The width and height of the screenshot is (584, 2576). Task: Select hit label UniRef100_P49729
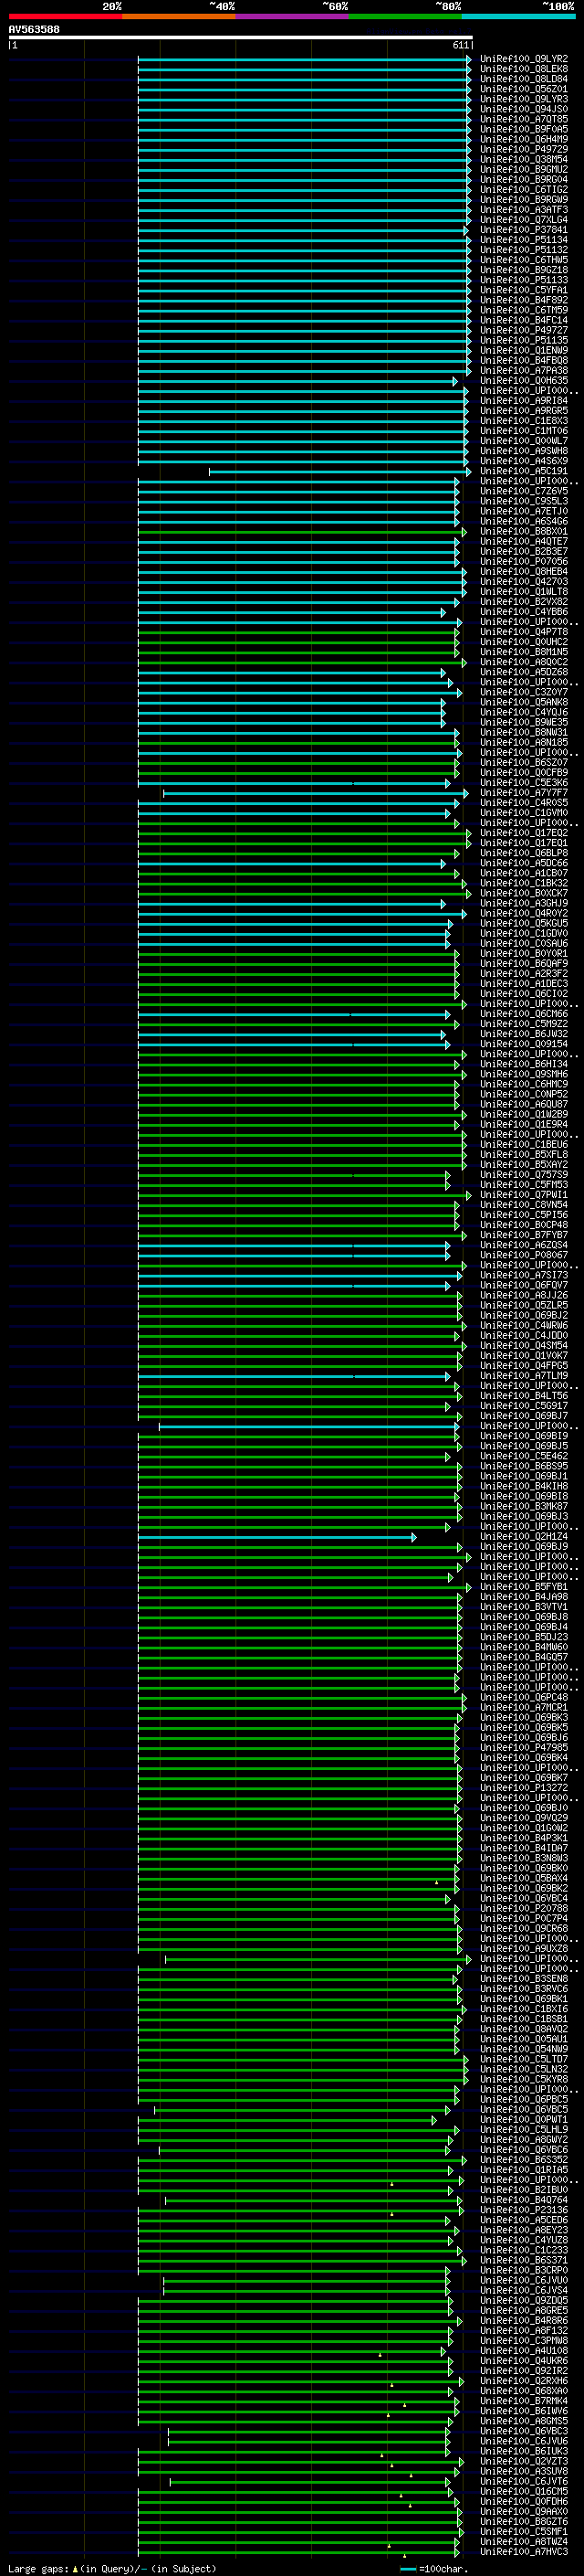524,150
